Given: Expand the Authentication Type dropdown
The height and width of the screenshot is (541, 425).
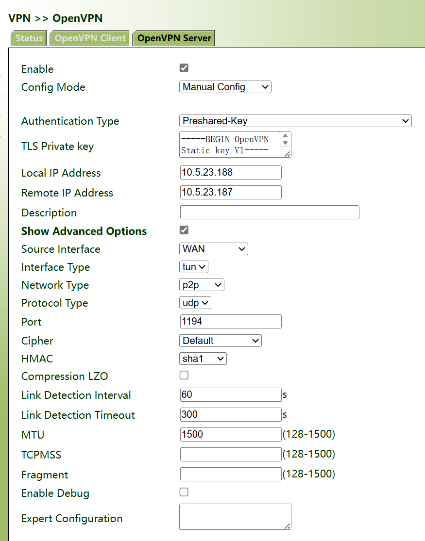Looking at the screenshot, I should coord(295,121).
